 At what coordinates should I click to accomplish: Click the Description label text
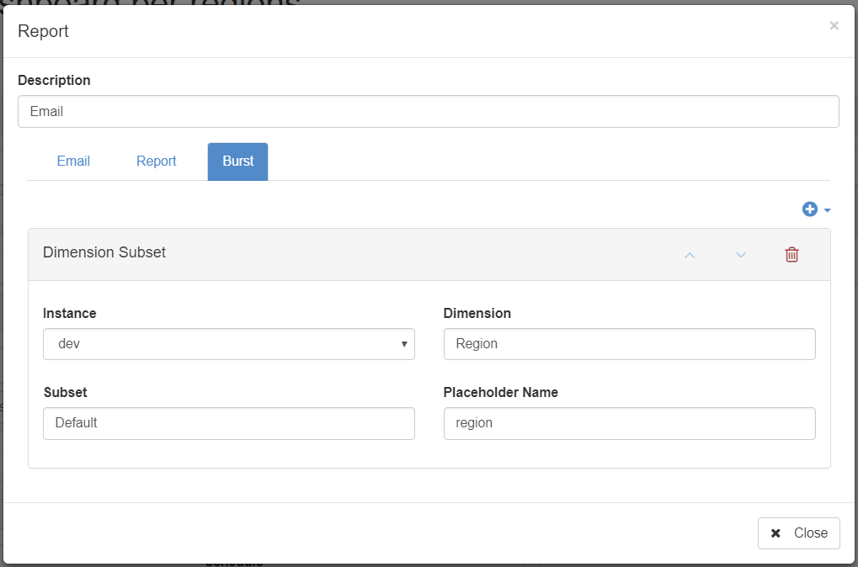[x=54, y=81]
